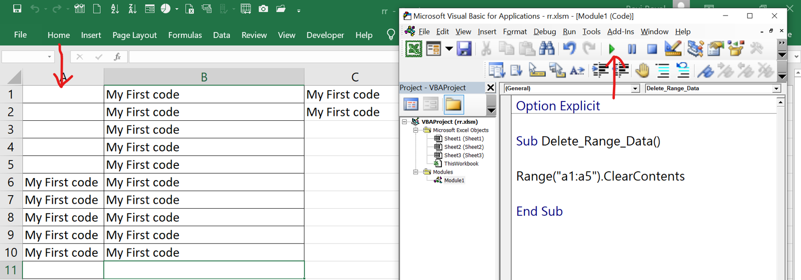Click the Reset stop icon in VBA toolbar
The image size is (801, 280).
point(652,49)
